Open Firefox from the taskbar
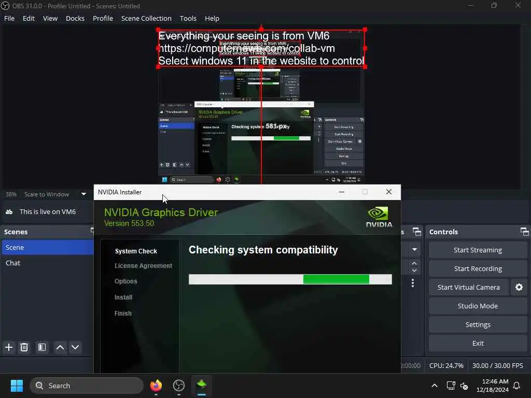The height and width of the screenshot is (398, 531). coord(156,386)
